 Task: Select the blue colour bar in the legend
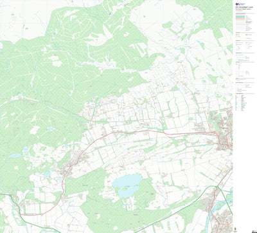pos(240,16)
